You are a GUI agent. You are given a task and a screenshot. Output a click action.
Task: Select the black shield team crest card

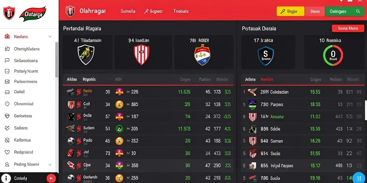pos(87,52)
